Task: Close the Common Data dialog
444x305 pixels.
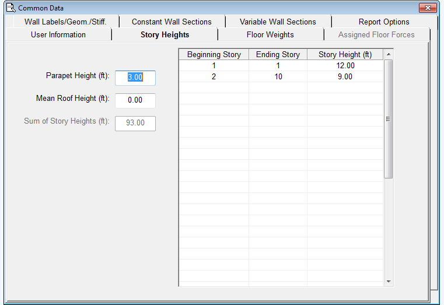Action: 428,8
